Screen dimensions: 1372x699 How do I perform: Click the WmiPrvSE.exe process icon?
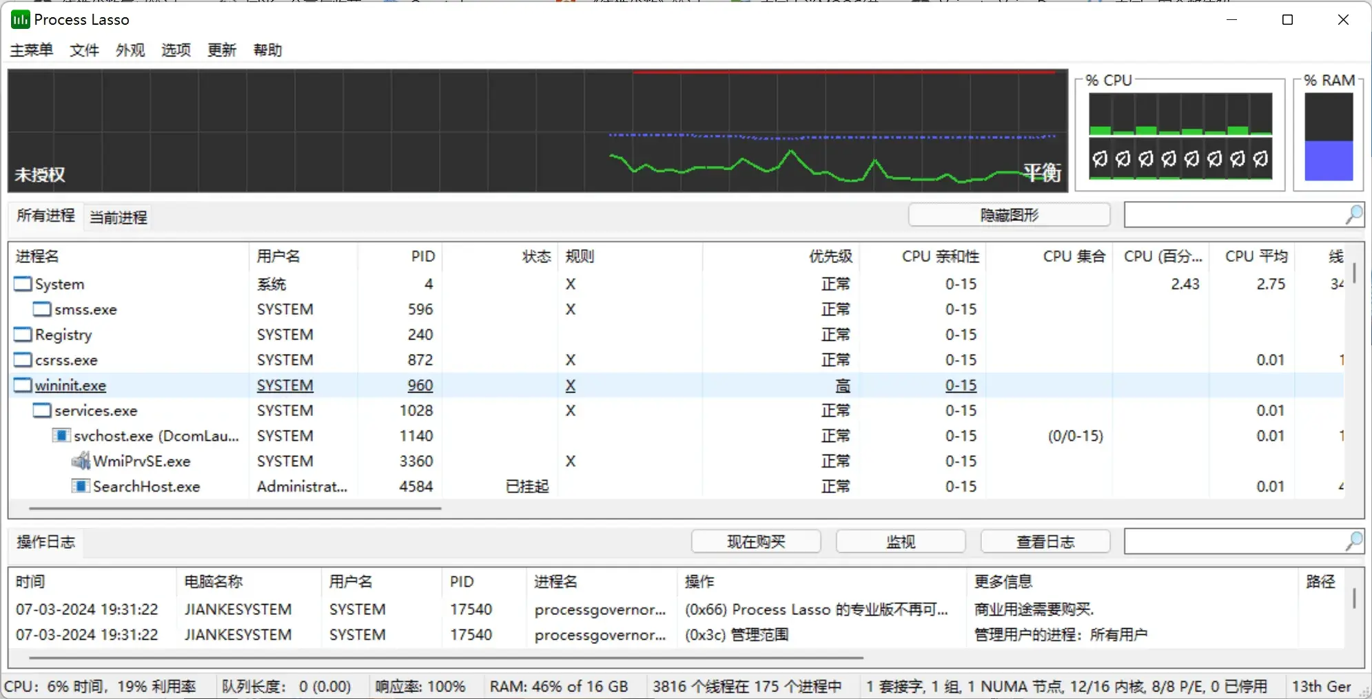(x=81, y=461)
